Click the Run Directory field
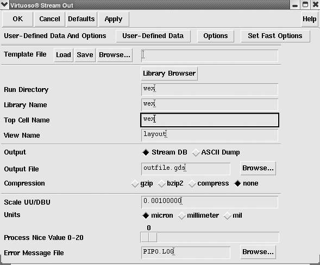The height and width of the screenshot is (265, 320). (210, 89)
